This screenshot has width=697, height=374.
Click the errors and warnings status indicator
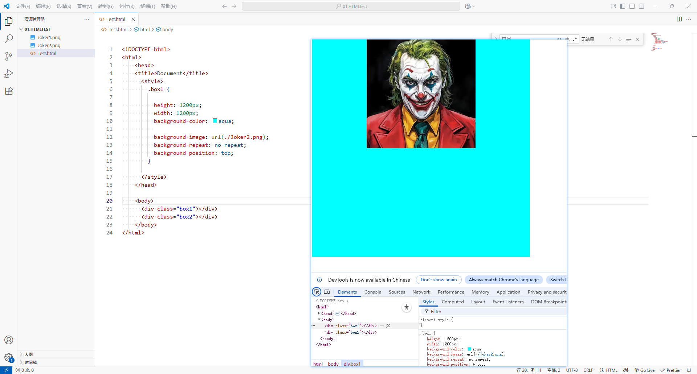pos(25,370)
